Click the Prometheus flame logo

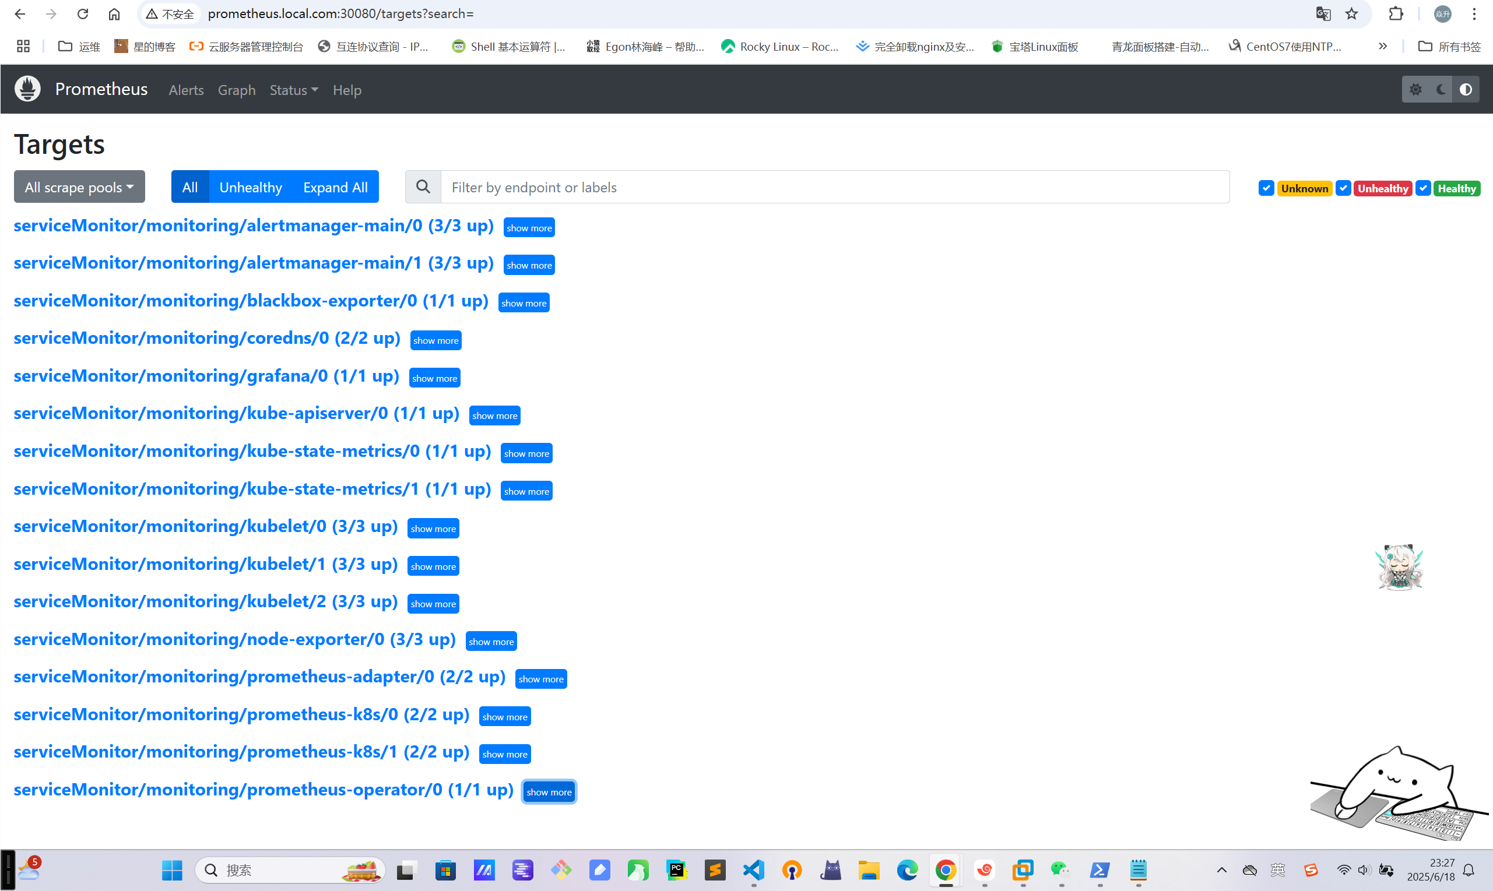point(27,89)
